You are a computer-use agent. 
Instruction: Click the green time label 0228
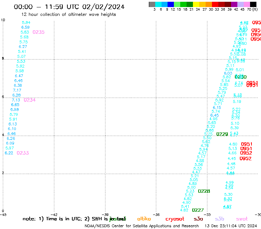[204, 191]
